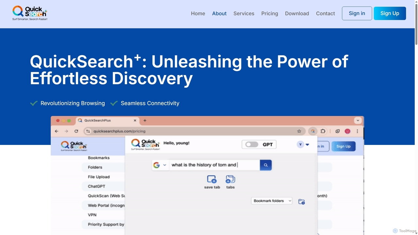Go to the Home page
Screen dimensions: 418x235
198,13
